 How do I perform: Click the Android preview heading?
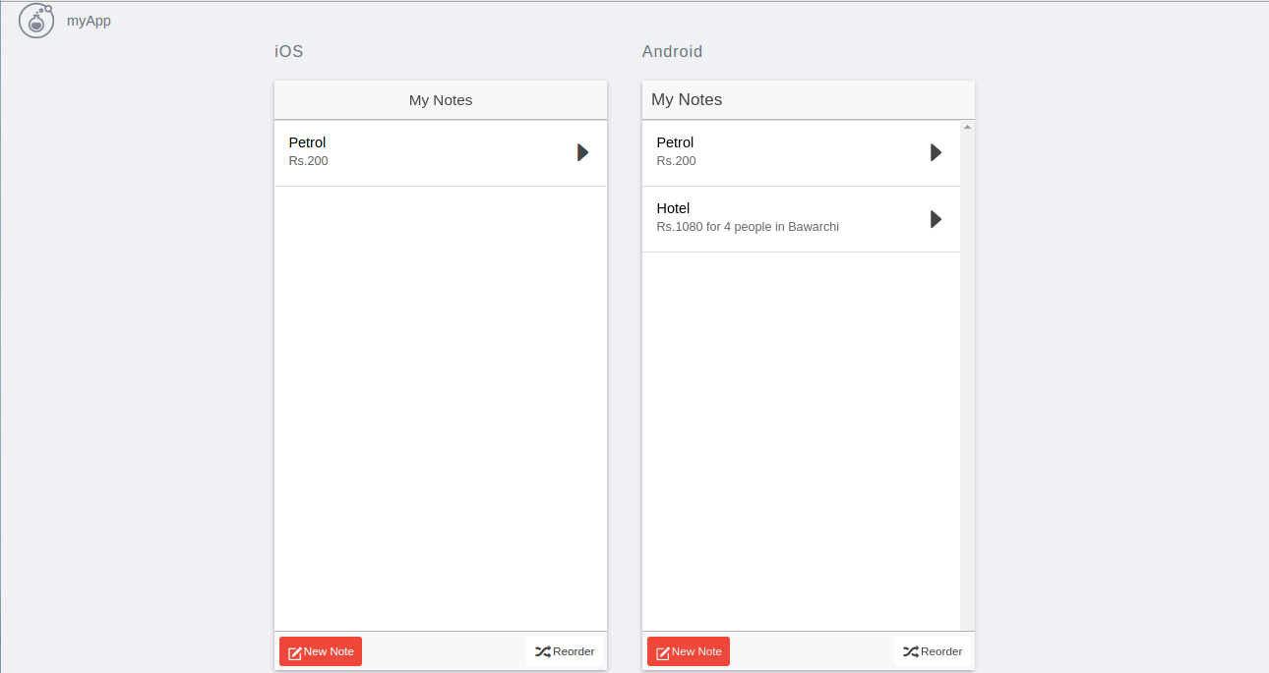[673, 51]
